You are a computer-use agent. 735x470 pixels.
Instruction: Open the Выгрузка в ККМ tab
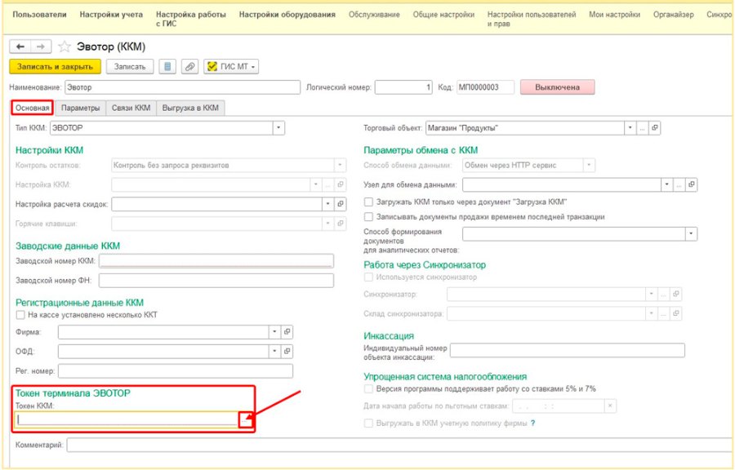pyautogui.click(x=190, y=109)
